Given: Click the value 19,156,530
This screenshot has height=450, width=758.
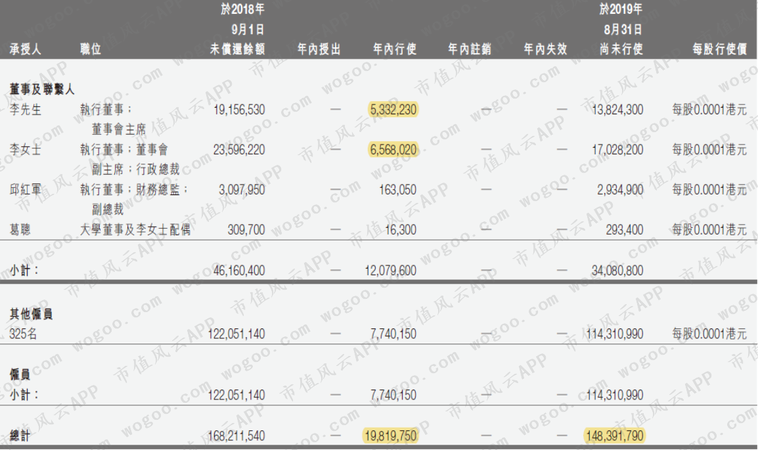Looking at the screenshot, I should (x=239, y=110).
